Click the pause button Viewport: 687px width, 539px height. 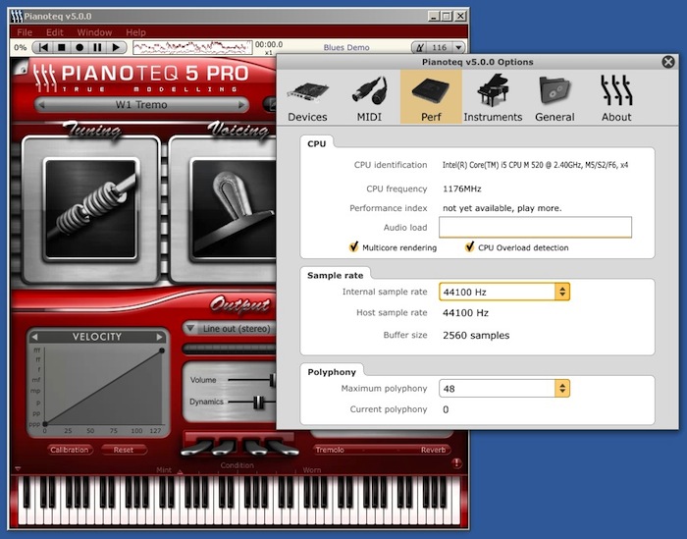[x=98, y=47]
